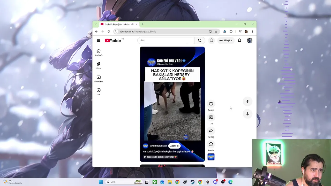This screenshot has width=331, height=186.
Task: Go to Ana Sayfa in the sidebar
Action: 99,52
